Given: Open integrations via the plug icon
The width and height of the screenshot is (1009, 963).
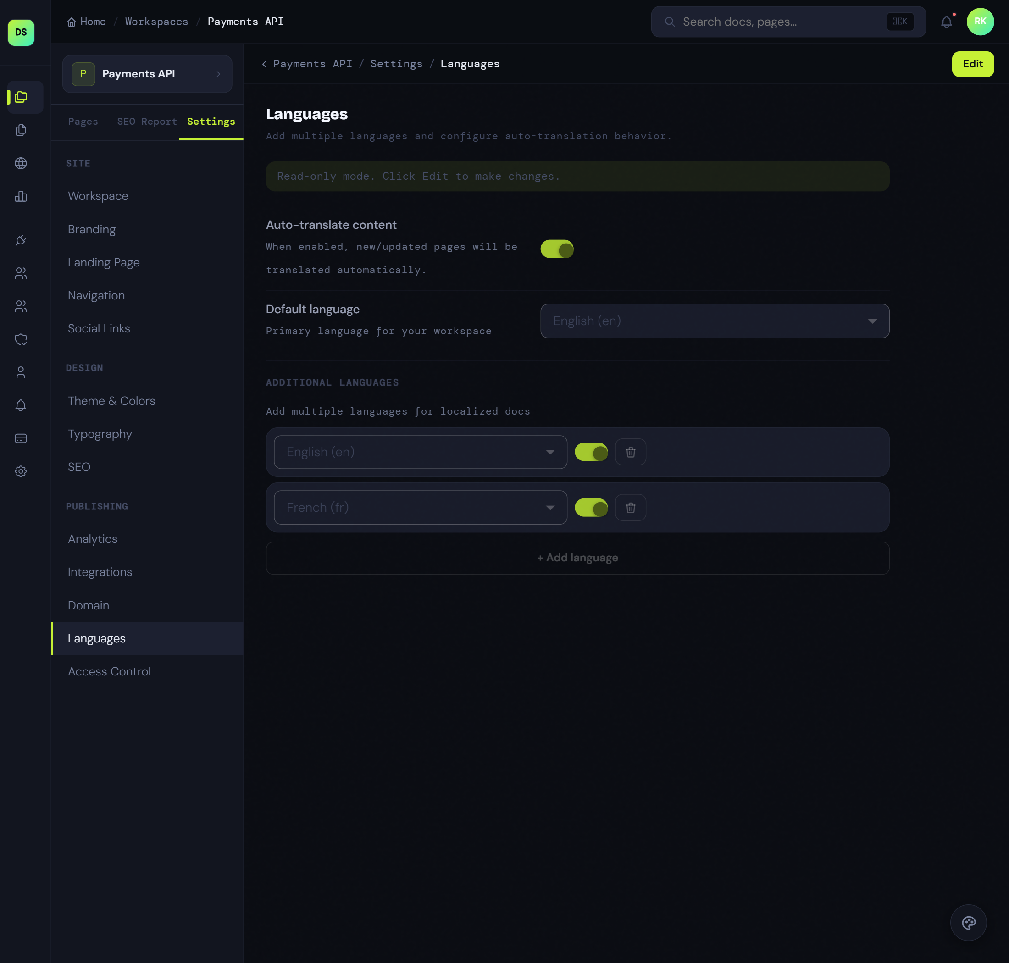Looking at the screenshot, I should coord(21,240).
